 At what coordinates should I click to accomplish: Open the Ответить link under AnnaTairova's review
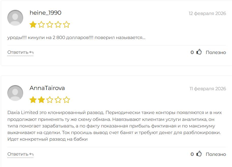pyautogui.click(x=18, y=154)
